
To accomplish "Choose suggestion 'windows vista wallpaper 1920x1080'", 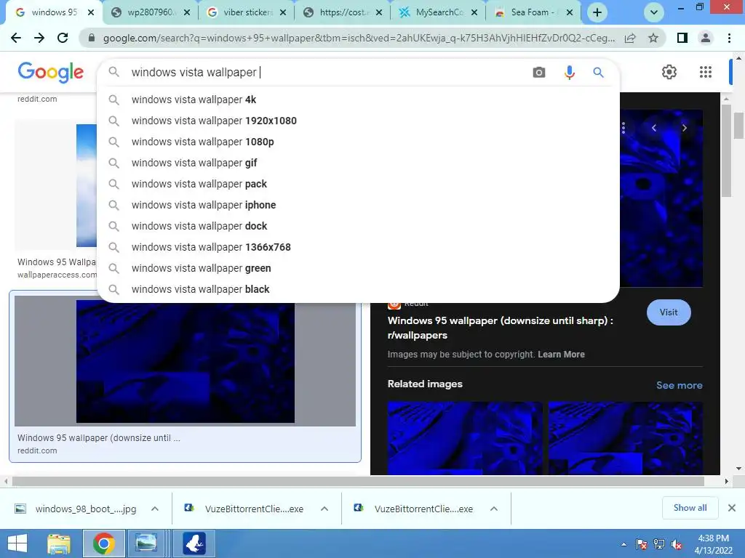I will [x=358, y=121].
